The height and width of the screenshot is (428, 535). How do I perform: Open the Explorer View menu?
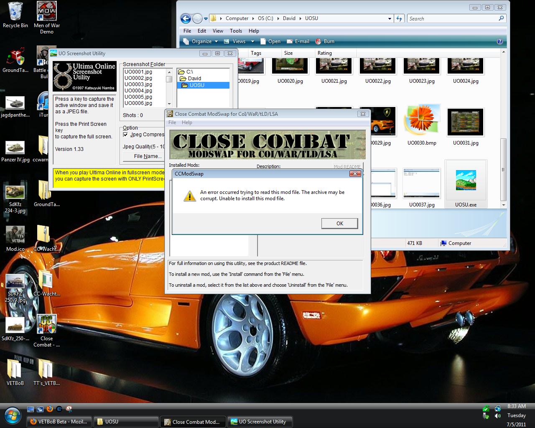coord(218,31)
